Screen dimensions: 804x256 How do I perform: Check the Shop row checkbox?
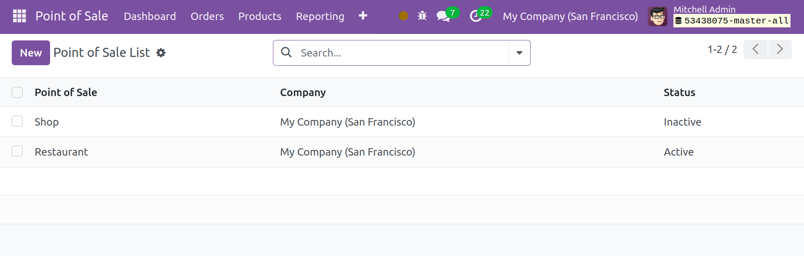[x=17, y=121]
